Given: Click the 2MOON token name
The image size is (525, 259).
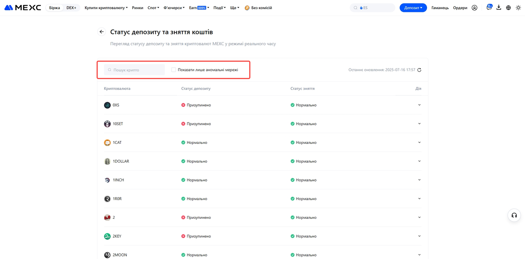Looking at the screenshot, I should [120, 255].
